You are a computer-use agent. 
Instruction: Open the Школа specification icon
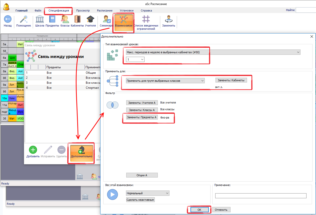(x=40, y=19)
